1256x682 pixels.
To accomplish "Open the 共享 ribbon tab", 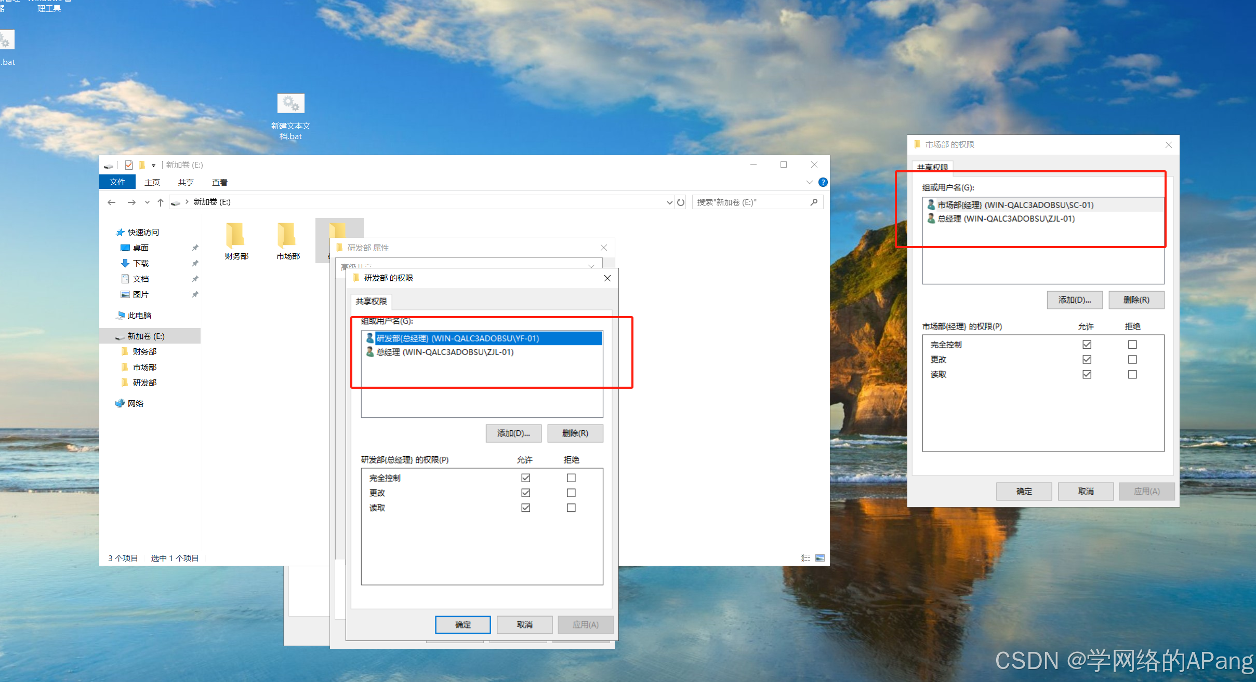I will (186, 182).
